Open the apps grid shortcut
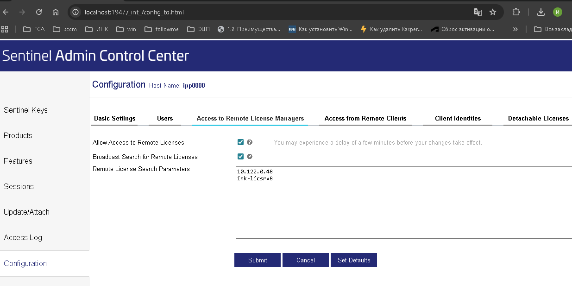Image resolution: width=572 pixels, height=286 pixels. [5, 29]
